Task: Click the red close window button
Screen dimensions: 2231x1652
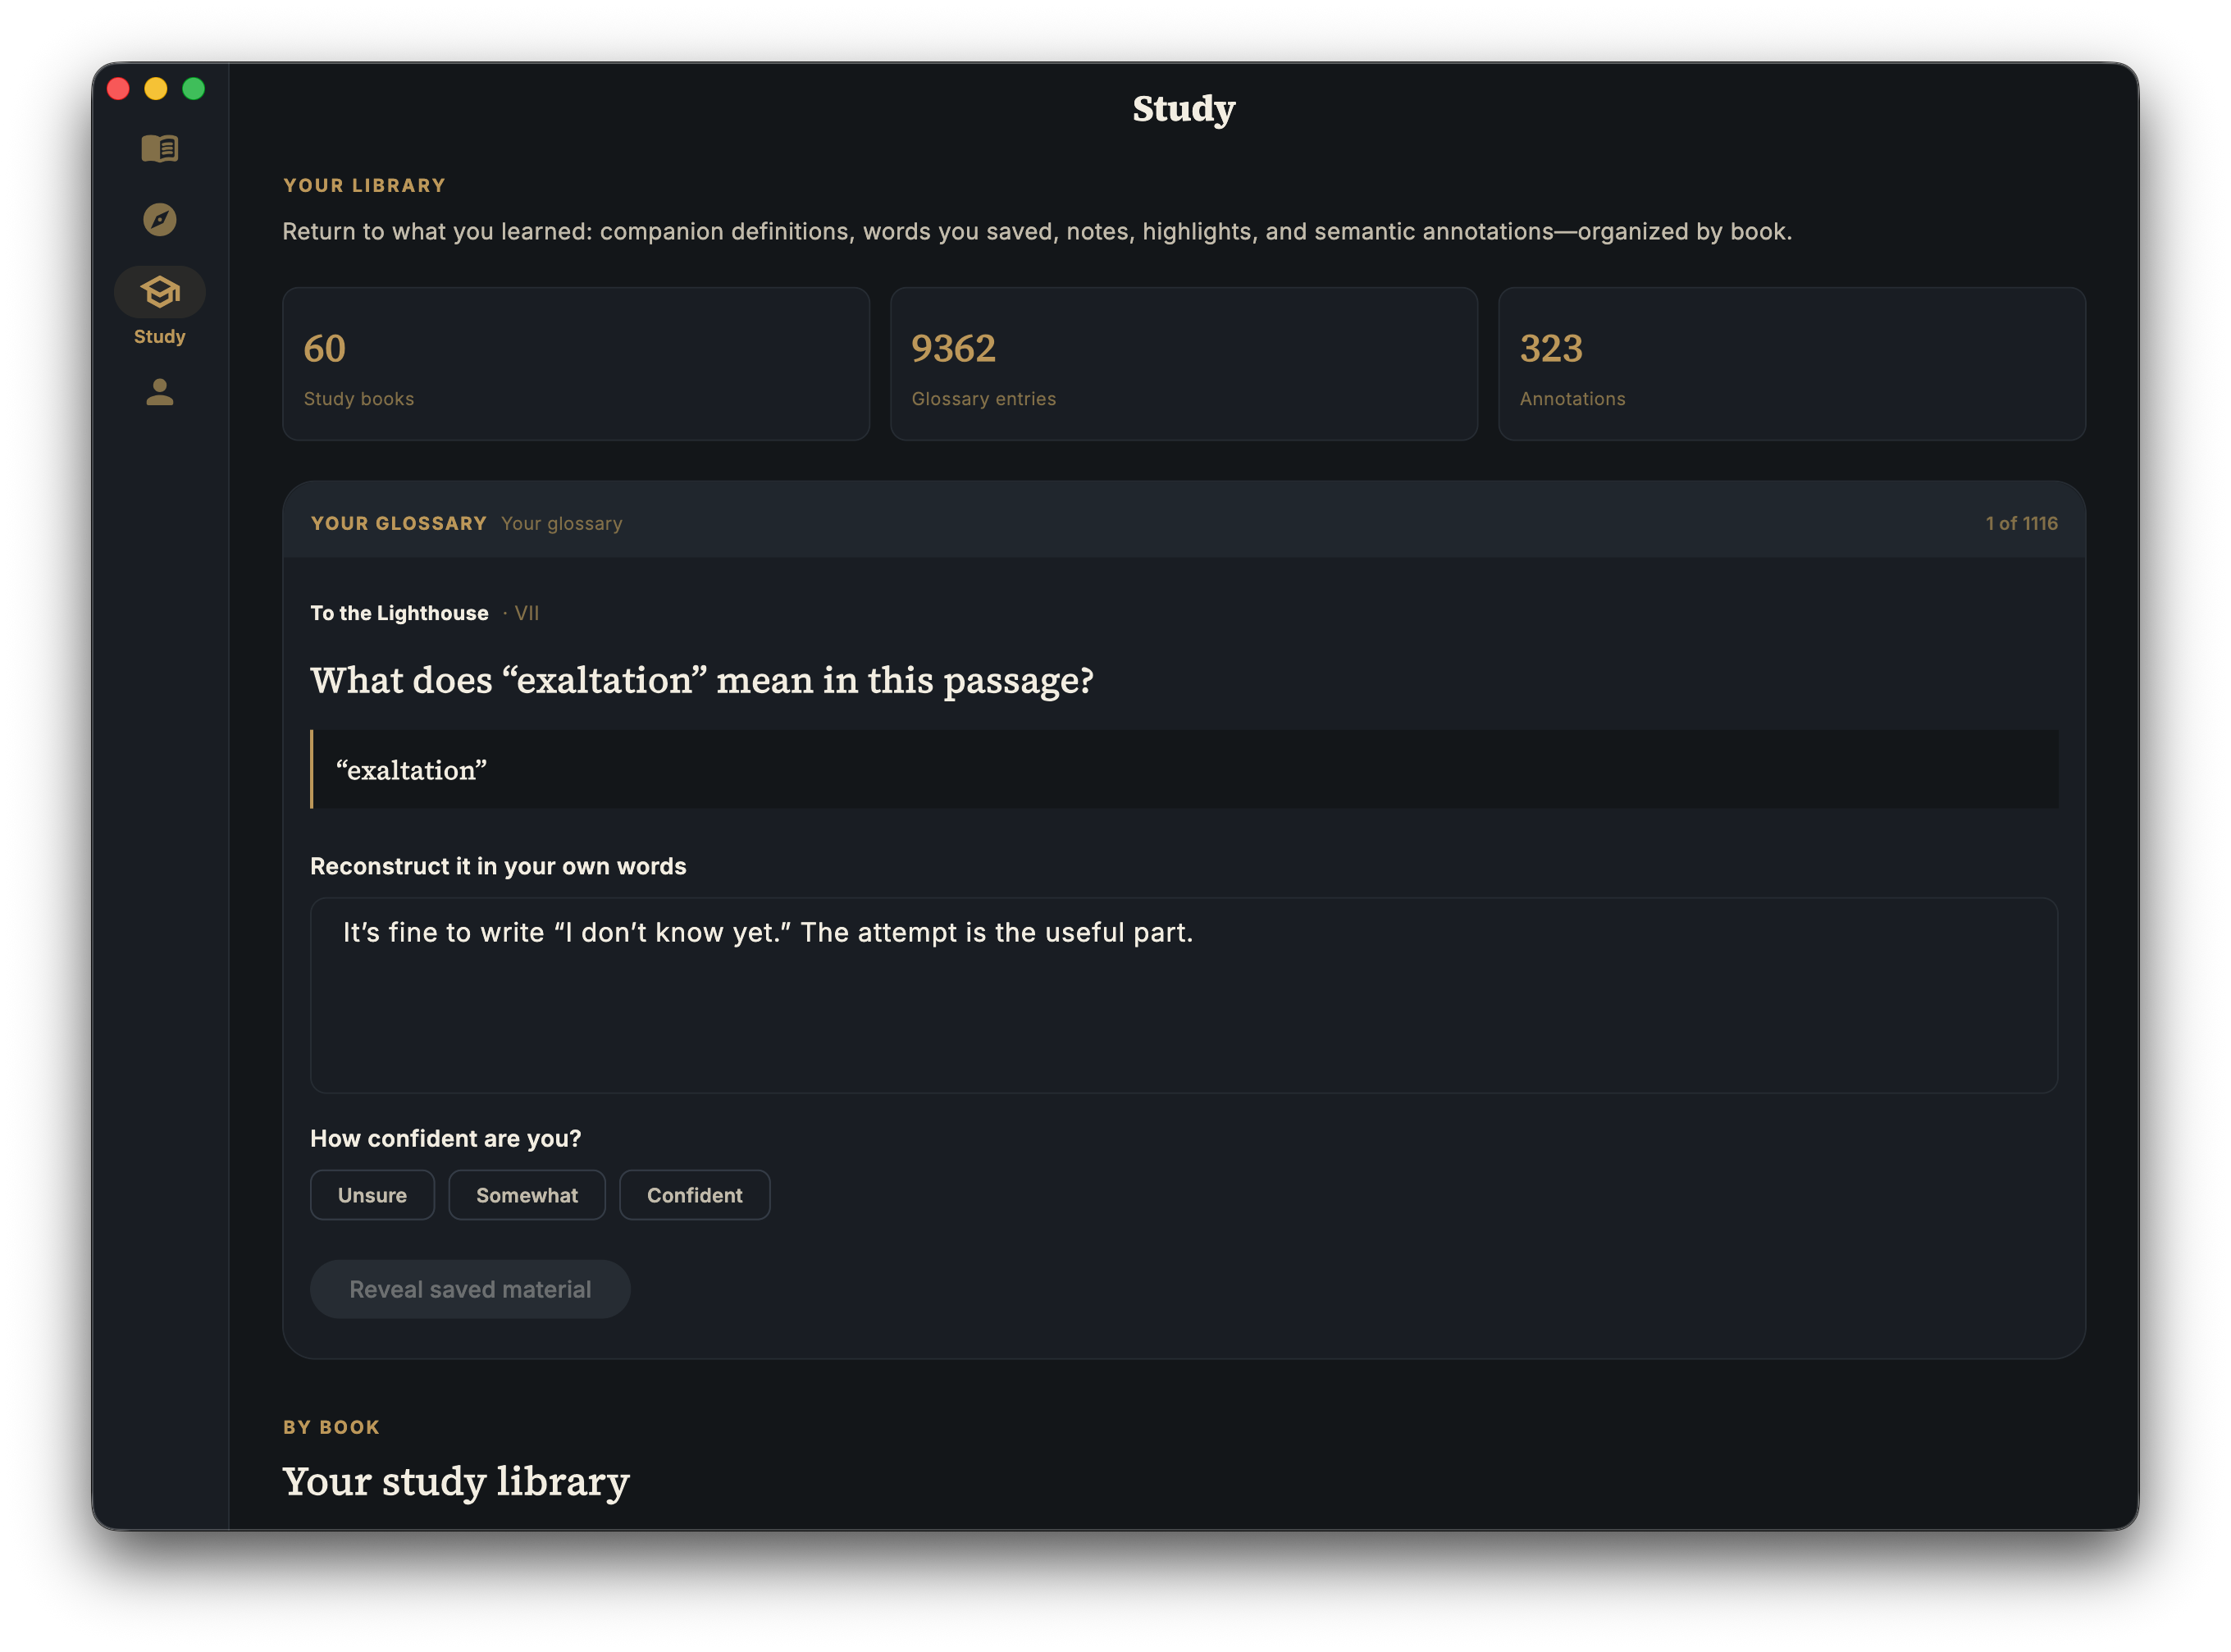Action: (x=118, y=89)
